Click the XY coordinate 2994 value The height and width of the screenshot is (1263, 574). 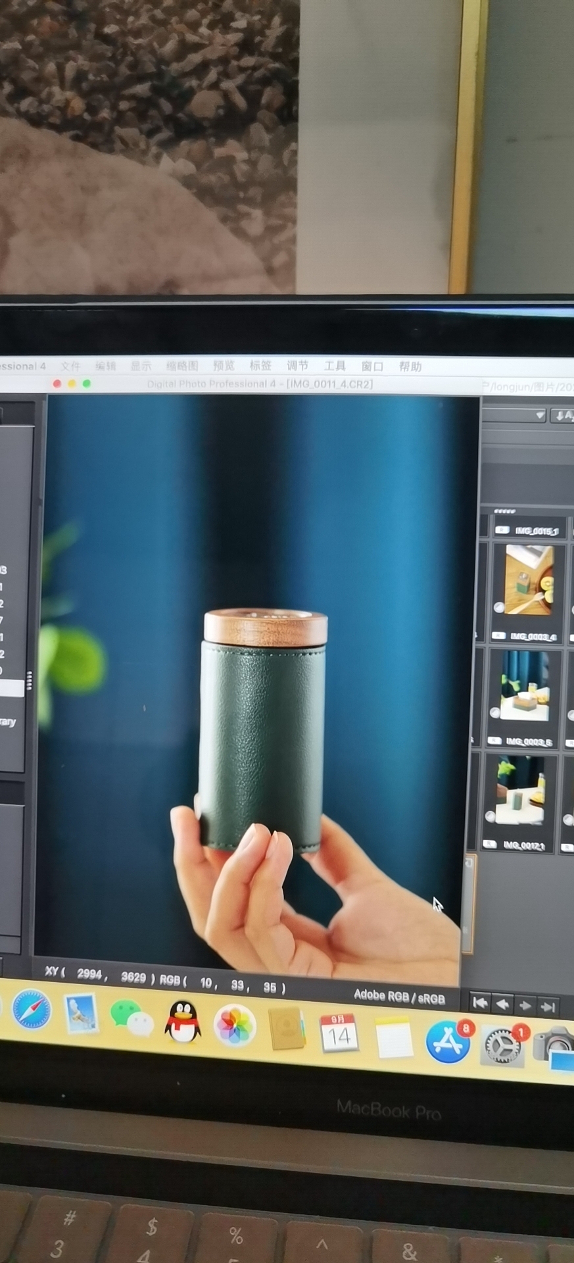pyautogui.click(x=89, y=974)
